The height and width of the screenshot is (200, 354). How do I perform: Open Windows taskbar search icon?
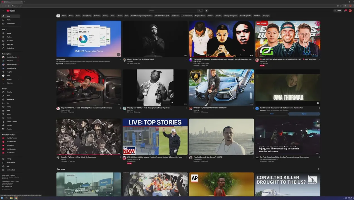pos(6,198)
